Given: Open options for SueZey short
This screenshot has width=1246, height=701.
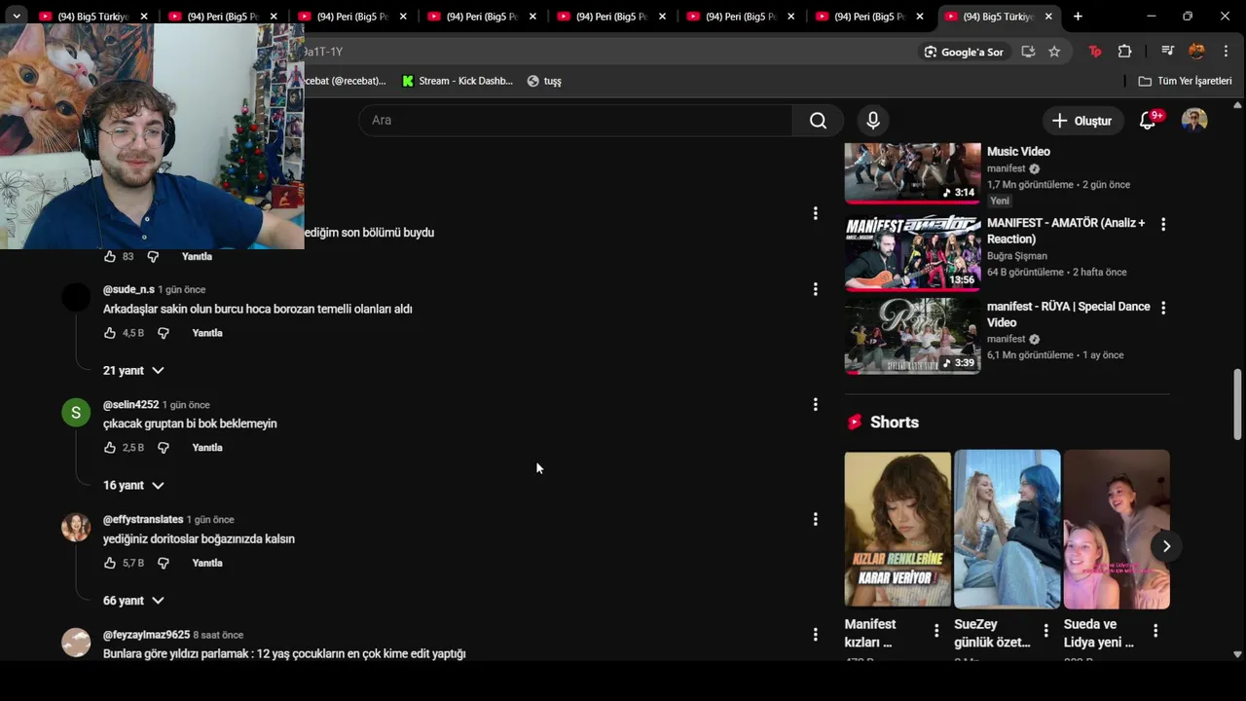Looking at the screenshot, I should (1045, 631).
